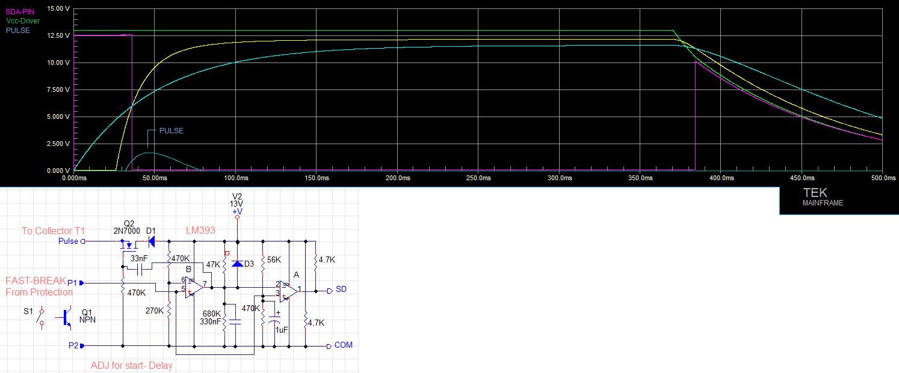Select the Vcc-Driver trace legend

point(23,21)
